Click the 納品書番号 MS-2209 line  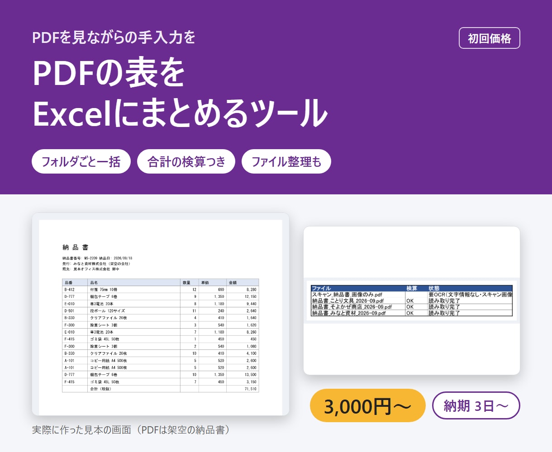(97, 258)
